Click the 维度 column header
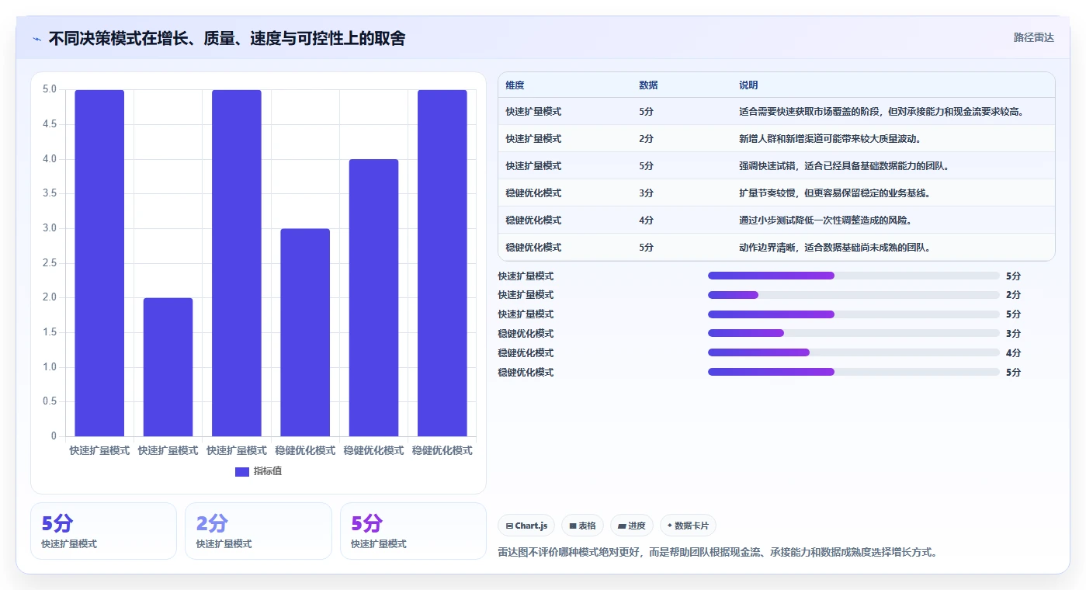 point(515,85)
